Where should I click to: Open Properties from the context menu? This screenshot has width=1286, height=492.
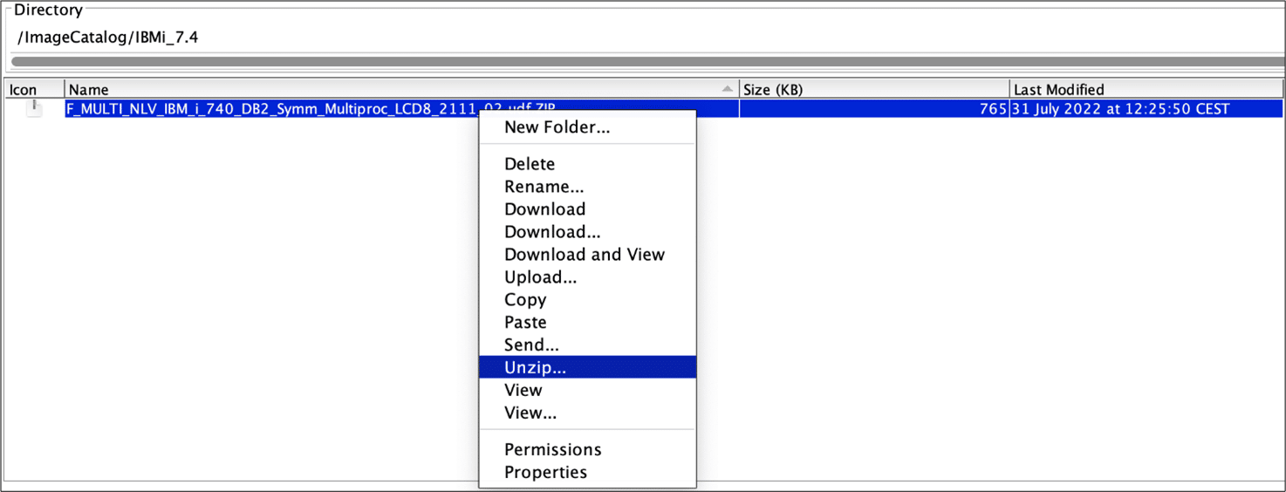click(x=545, y=473)
